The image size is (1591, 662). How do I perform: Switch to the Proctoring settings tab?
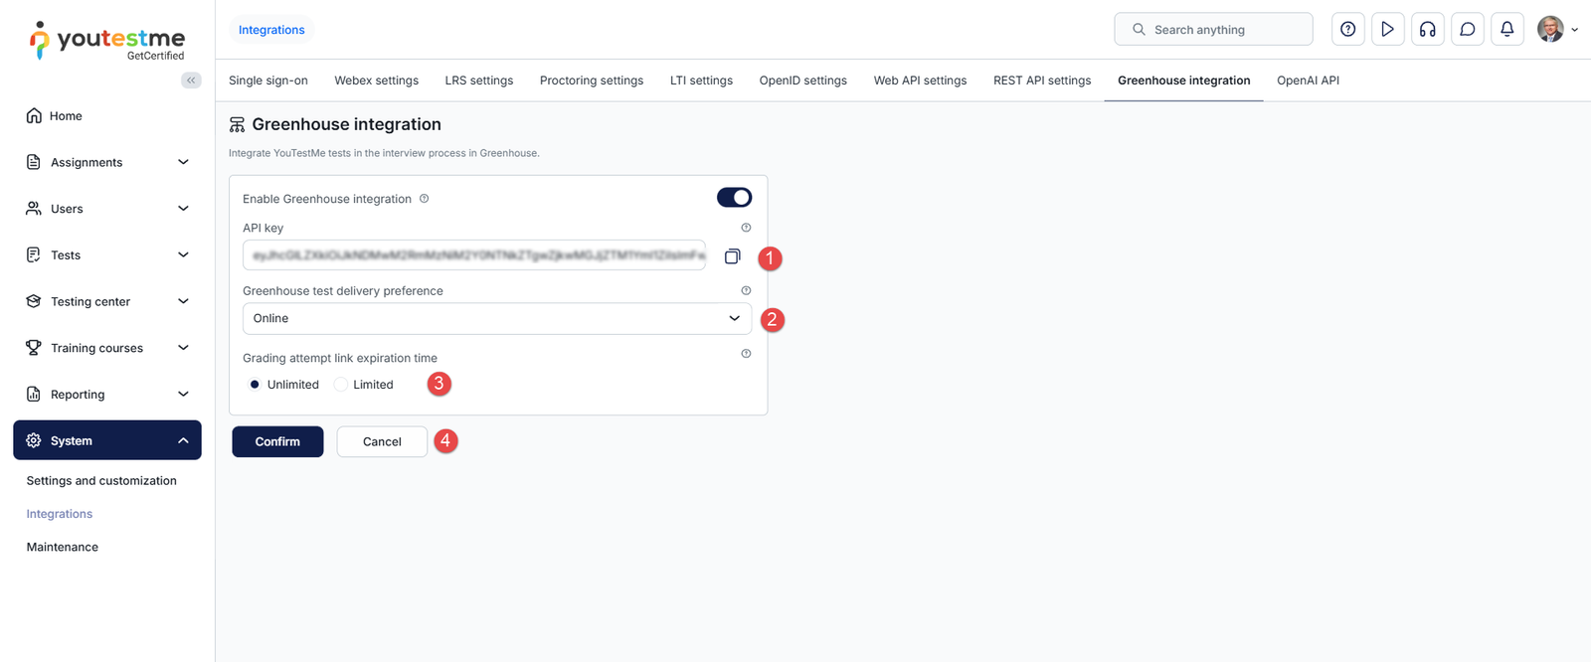[x=591, y=81]
